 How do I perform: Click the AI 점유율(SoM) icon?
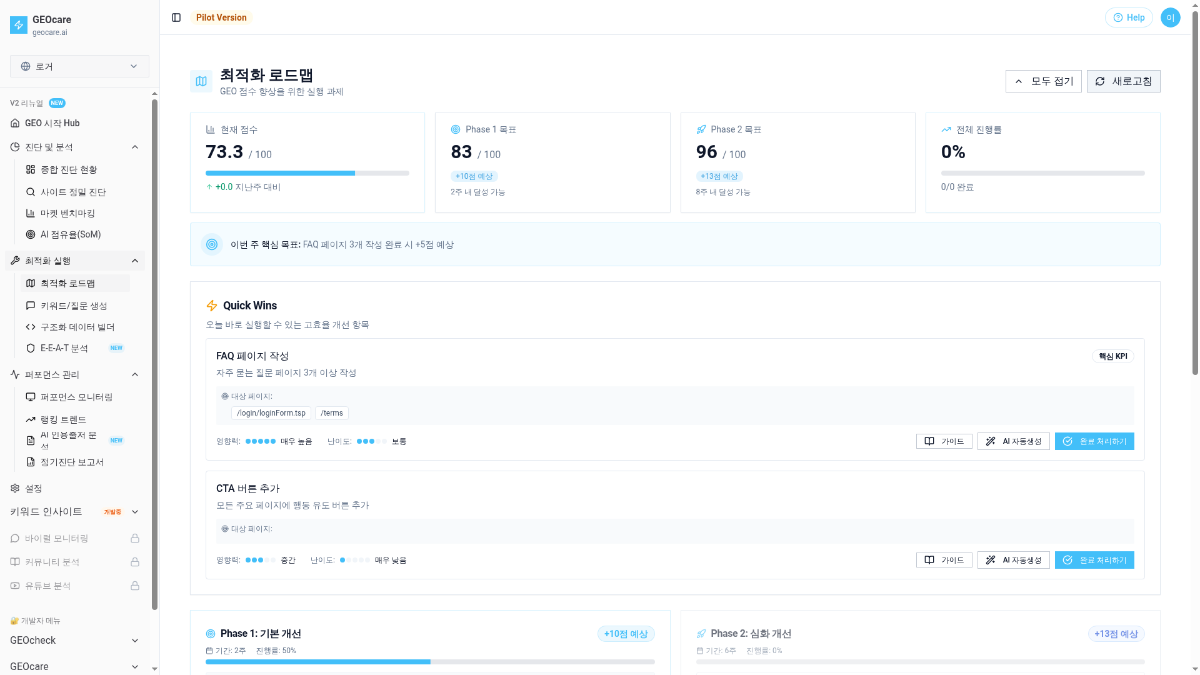click(30, 234)
